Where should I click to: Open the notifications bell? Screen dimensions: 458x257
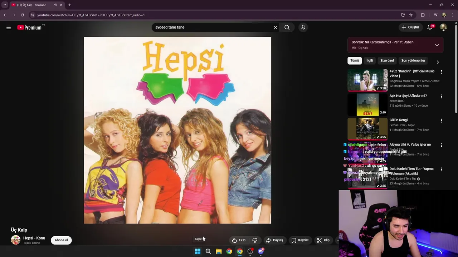pyautogui.click(x=430, y=27)
